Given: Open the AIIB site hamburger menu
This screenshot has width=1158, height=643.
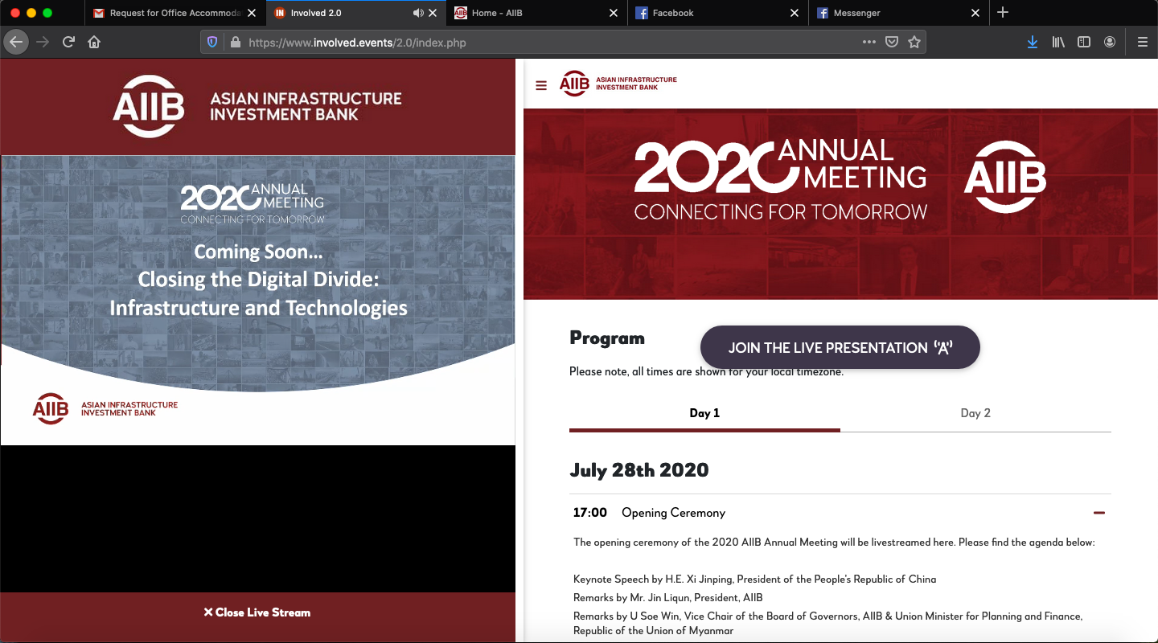Looking at the screenshot, I should coord(541,85).
